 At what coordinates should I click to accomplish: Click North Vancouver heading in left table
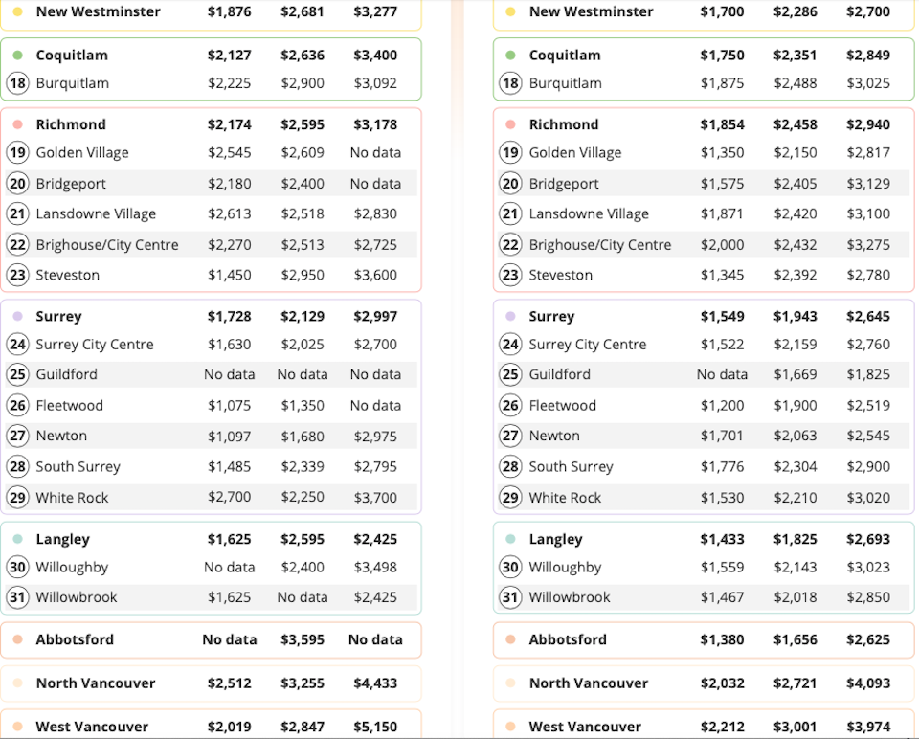(x=96, y=683)
